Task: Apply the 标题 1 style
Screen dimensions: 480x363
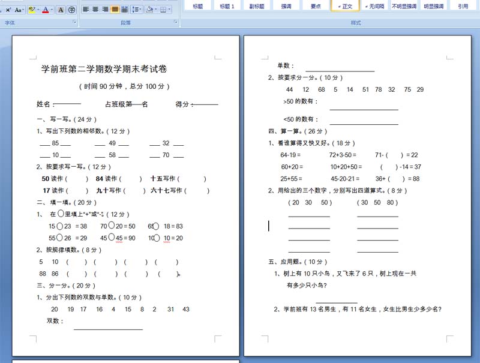Action: tap(227, 6)
